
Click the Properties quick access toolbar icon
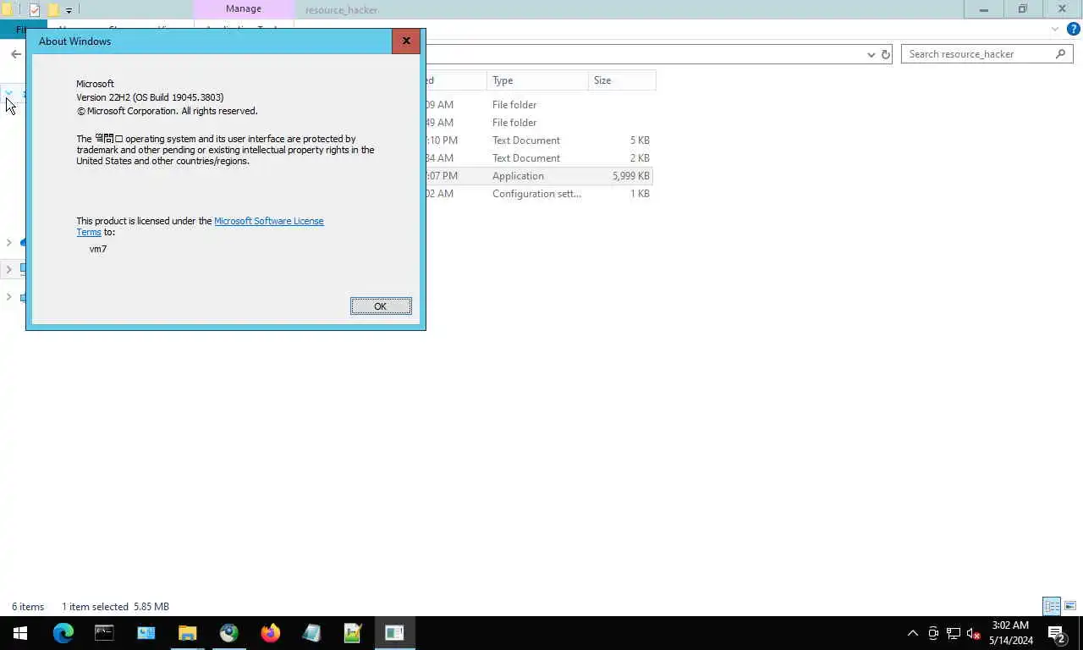(x=34, y=10)
